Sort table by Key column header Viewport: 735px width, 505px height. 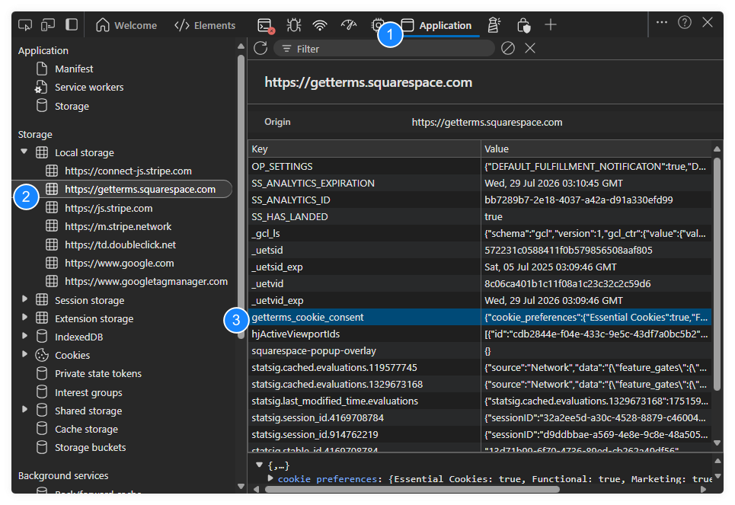(x=364, y=149)
